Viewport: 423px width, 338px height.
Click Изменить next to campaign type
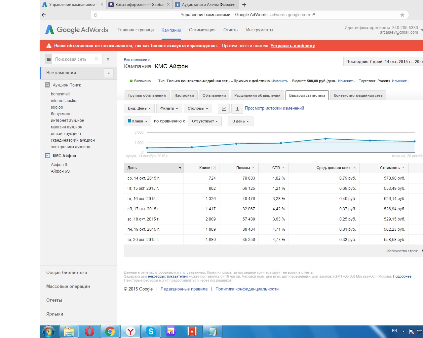(x=280, y=81)
